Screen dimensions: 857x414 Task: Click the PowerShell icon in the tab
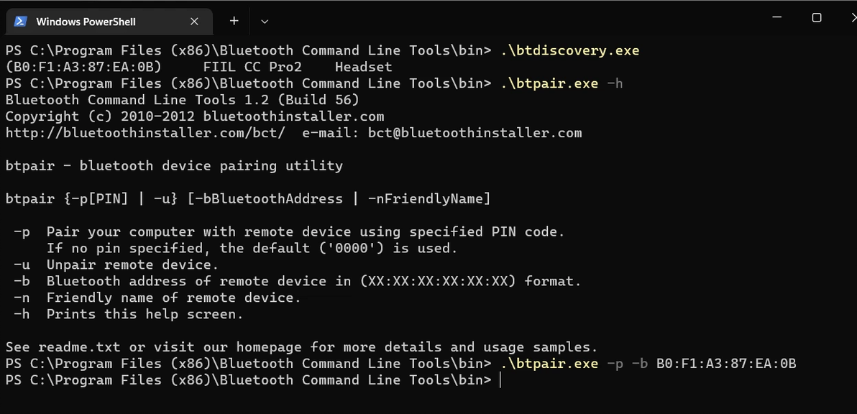pyautogui.click(x=21, y=22)
